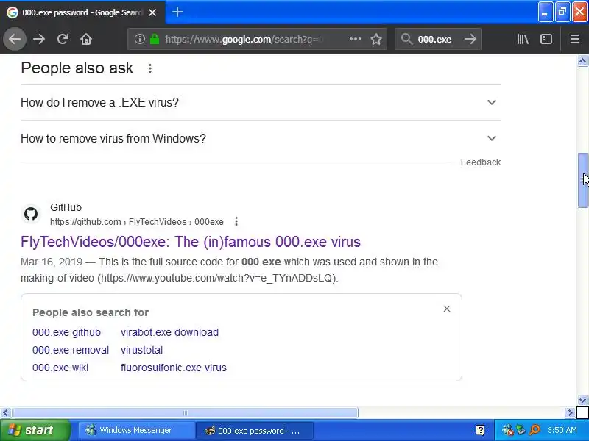
Task: Click the 000.exe password taskbar button
Action: point(254,430)
